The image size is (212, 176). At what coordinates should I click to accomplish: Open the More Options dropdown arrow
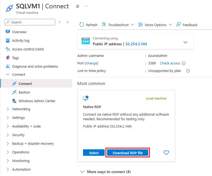(170, 25)
